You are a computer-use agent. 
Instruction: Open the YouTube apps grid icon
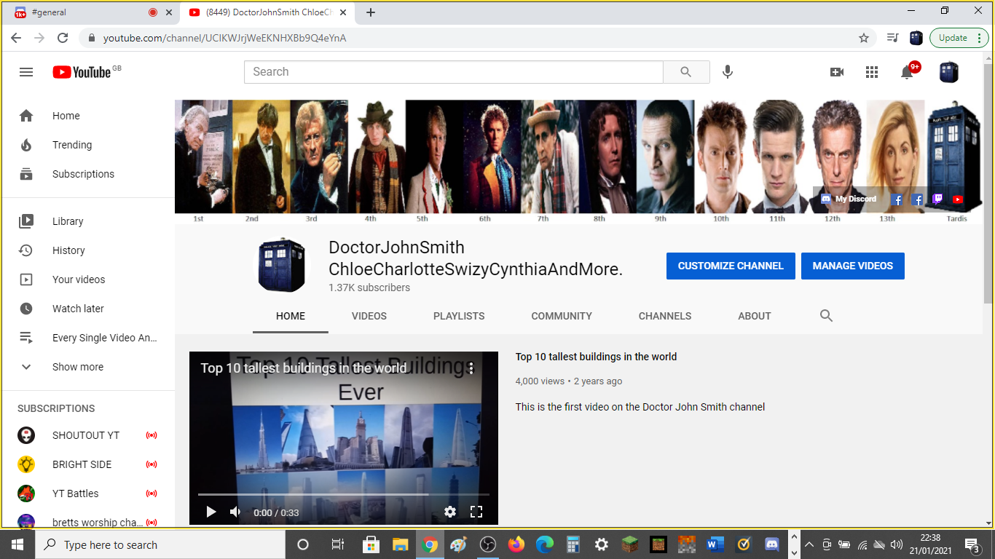tap(872, 72)
